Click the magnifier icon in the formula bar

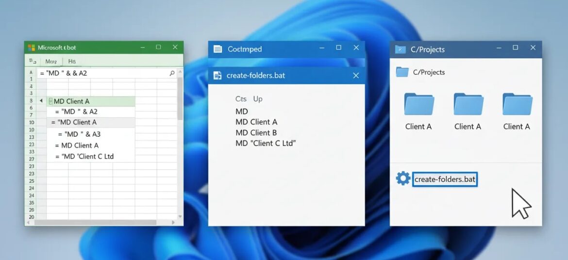[172, 73]
